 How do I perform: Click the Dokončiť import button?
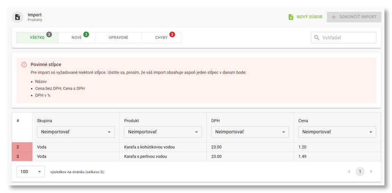pyautogui.click(x=354, y=17)
